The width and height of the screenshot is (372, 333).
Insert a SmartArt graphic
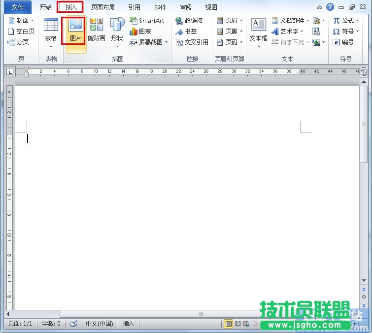pyautogui.click(x=147, y=21)
